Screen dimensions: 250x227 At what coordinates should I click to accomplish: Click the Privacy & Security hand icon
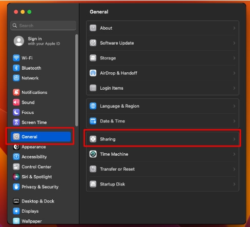(x=16, y=187)
